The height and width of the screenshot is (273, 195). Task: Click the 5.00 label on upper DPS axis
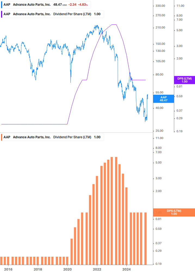pos(179,30)
